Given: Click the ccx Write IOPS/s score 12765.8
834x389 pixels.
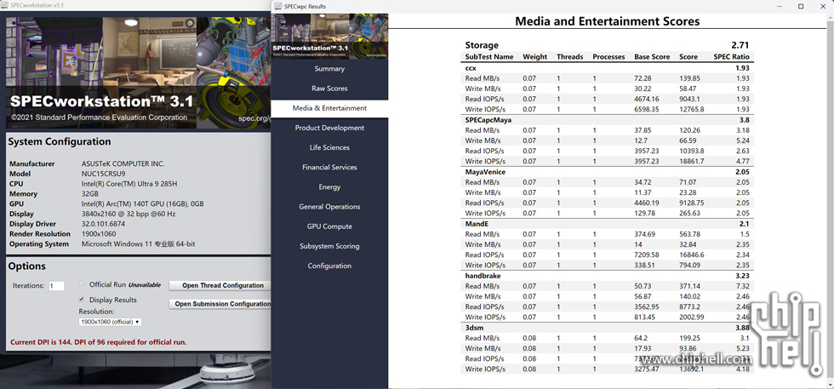Looking at the screenshot, I should [691, 109].
